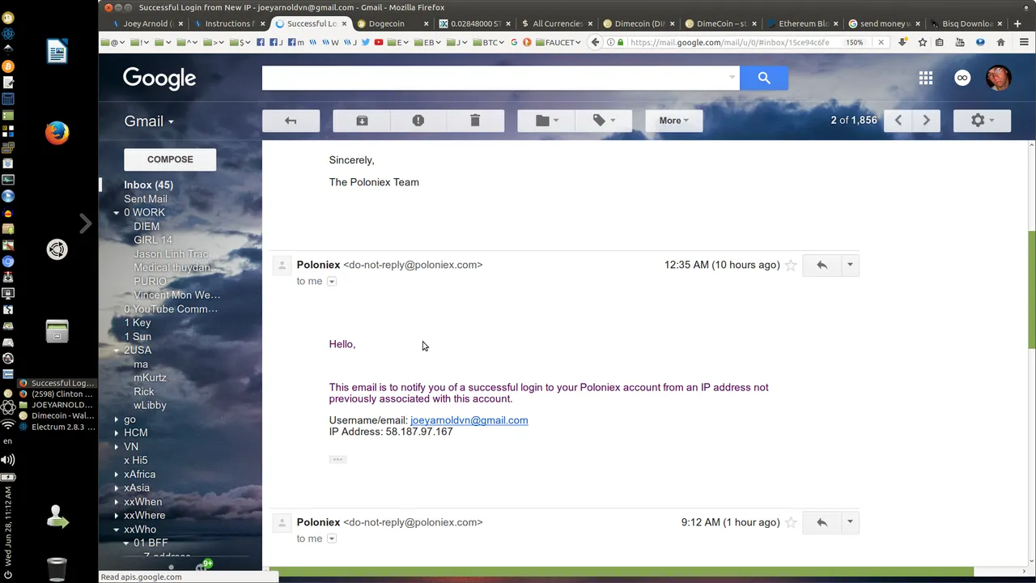
Task: Collapse the xxWho label tree
Action: [x=117, y=530]
